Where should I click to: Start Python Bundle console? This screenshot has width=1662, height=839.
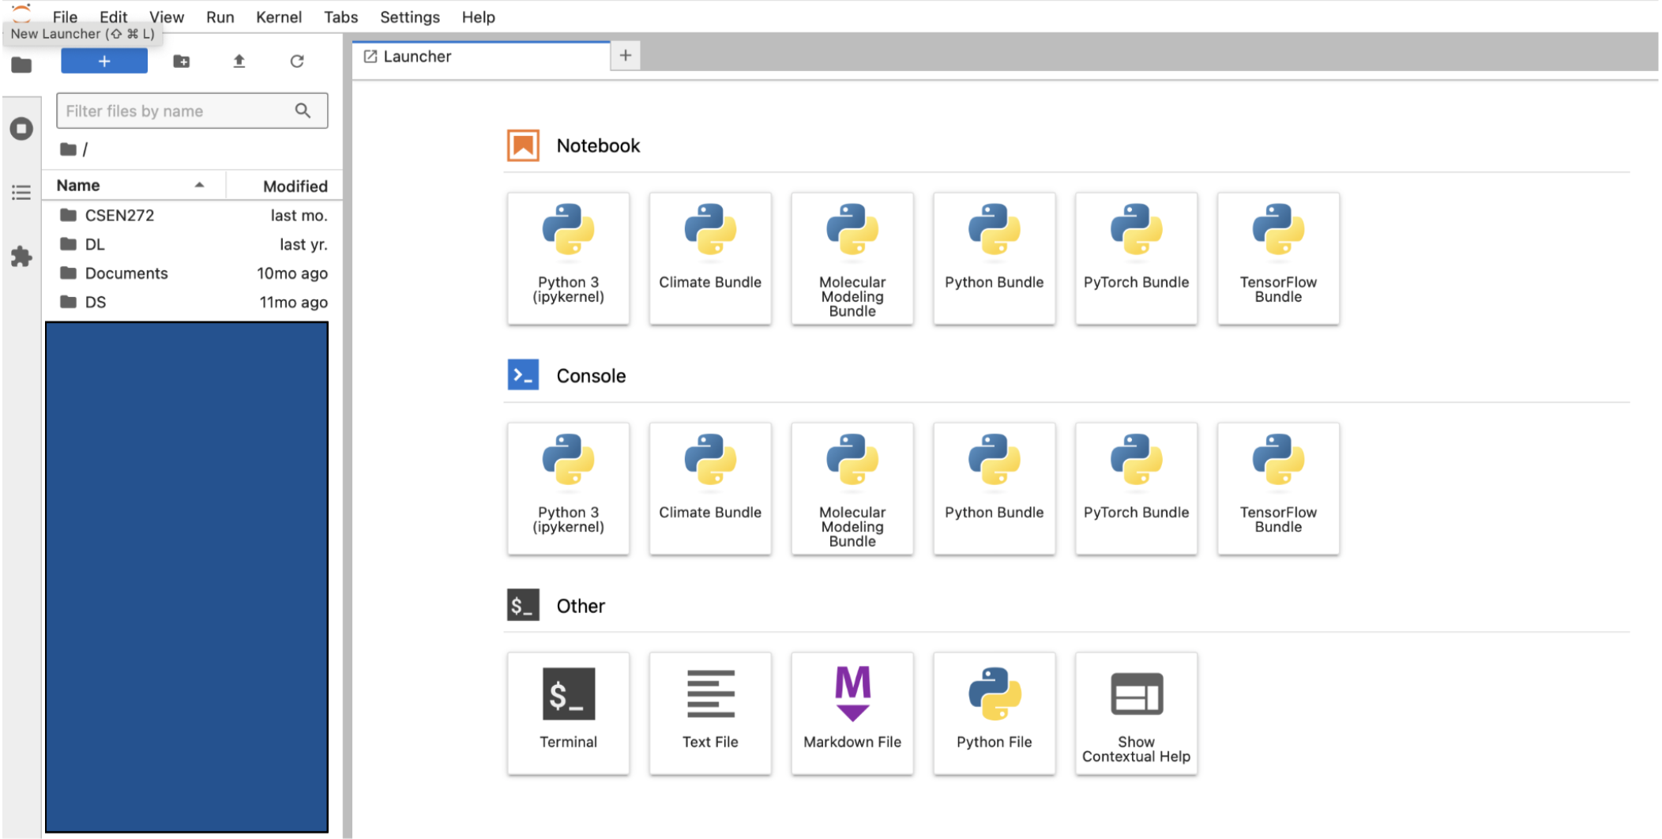coord(994,488)
